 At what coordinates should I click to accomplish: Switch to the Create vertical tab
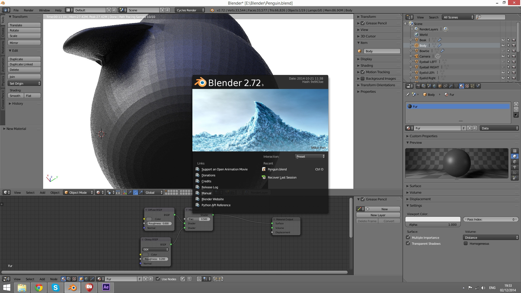pyautogui.click(x=3, y=32)
